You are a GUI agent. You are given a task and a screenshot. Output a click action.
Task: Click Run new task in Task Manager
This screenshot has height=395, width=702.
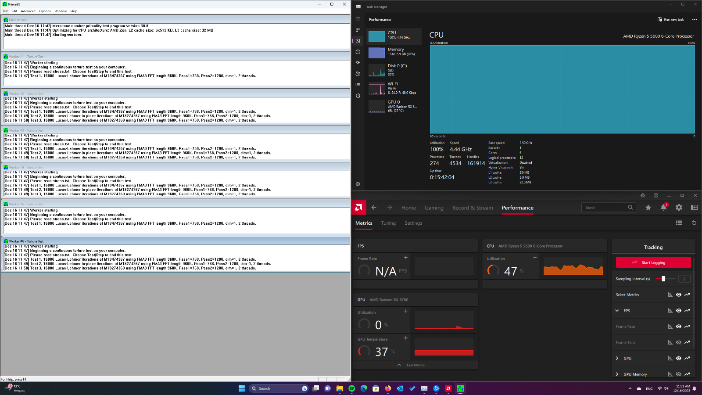(671, 19)
